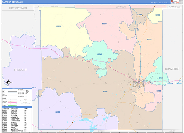Click the ALBANY county label
The image size is (184, 133).
click(172, 131)
